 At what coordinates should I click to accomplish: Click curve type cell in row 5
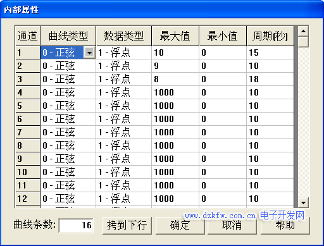(68, 106)
